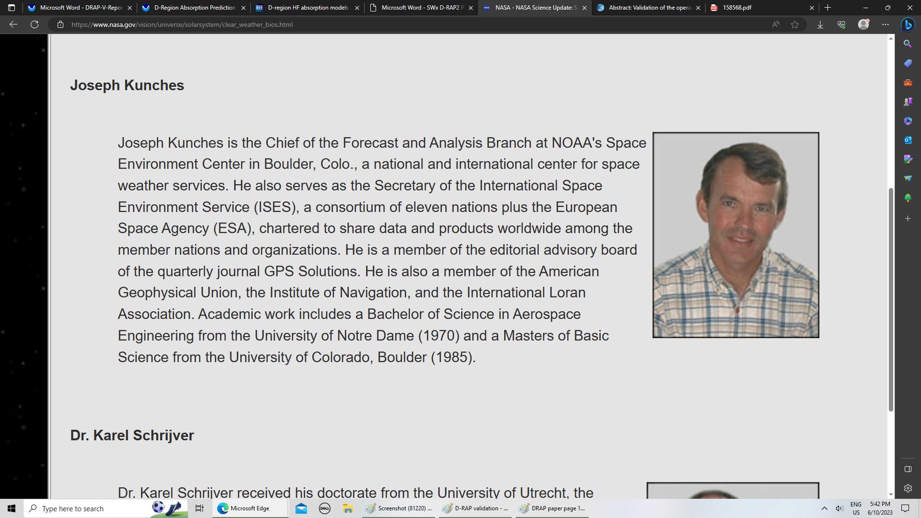Open browser Settings and more menu

[886, 24]
